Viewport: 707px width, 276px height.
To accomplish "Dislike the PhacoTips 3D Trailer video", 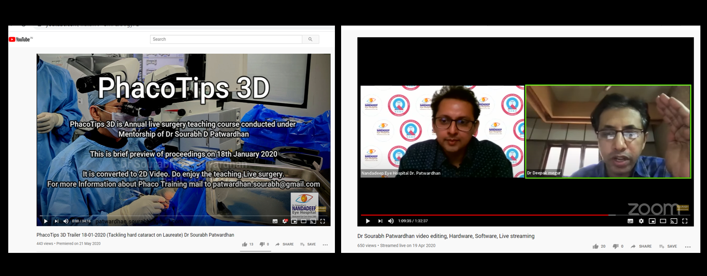I will [x=264, y=244].
